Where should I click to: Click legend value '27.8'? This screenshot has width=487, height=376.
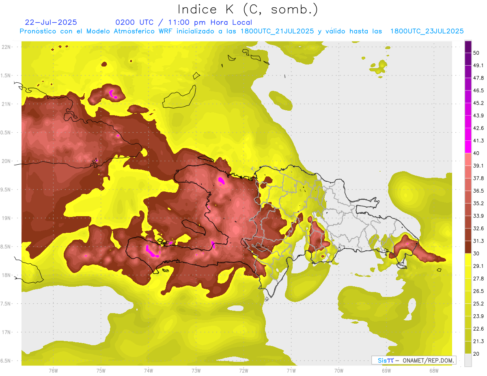click(478, 279)
